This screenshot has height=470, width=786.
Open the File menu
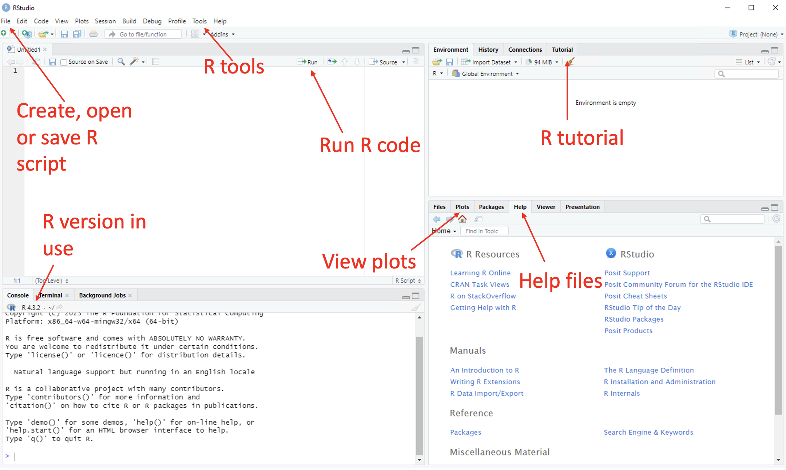(5, 21)
